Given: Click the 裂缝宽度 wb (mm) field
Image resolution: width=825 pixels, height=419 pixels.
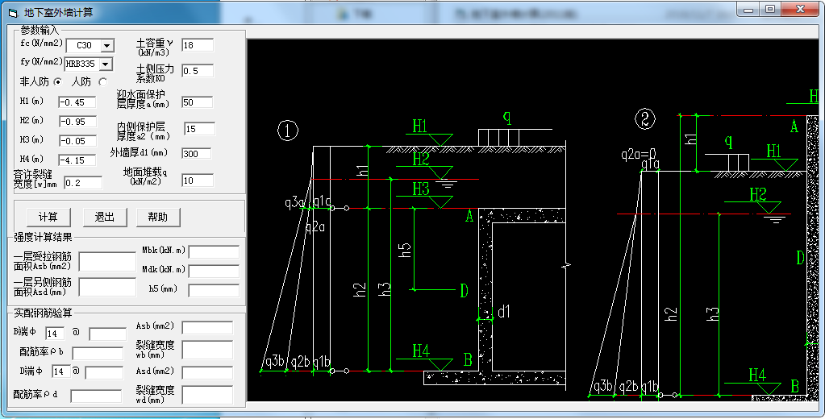Looking at the screenshot, I should point(207,350).
